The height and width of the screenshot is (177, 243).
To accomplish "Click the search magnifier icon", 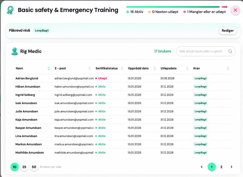I will (230, 51).
